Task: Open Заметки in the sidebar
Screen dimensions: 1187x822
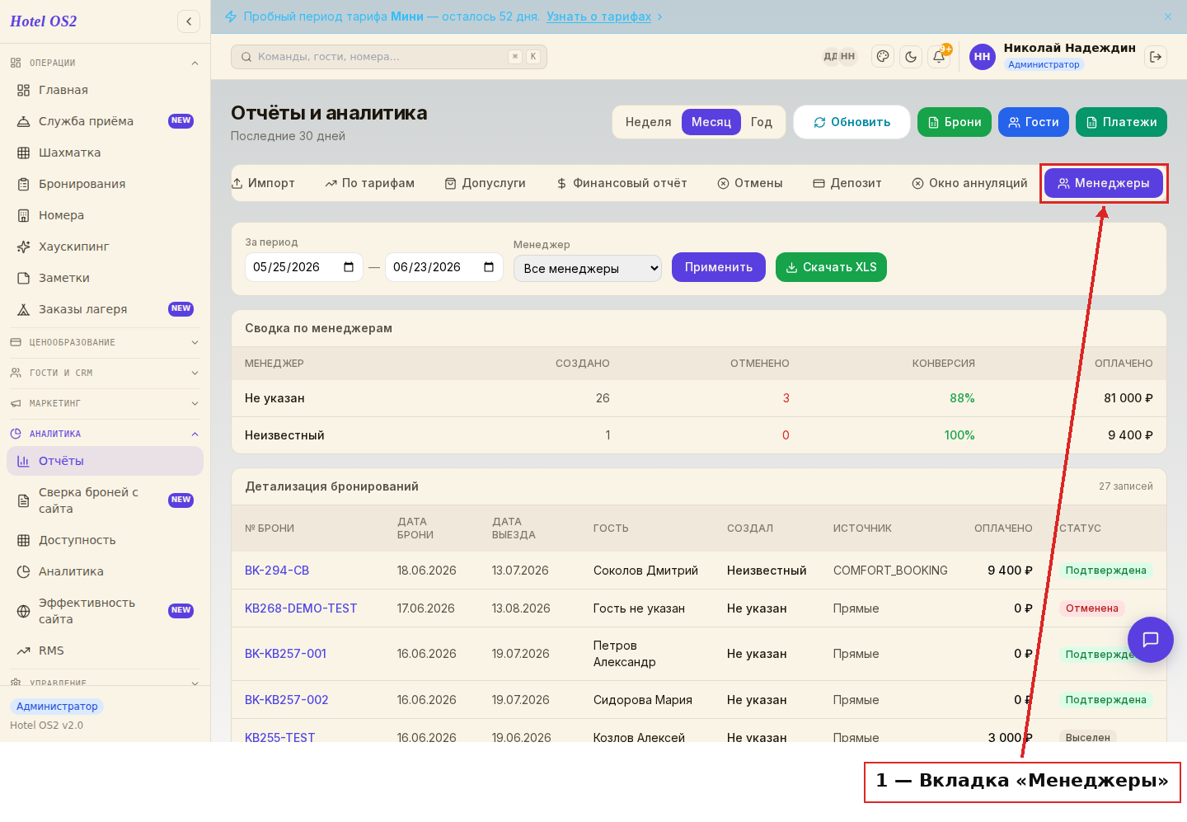Action: tap(105, 278)
